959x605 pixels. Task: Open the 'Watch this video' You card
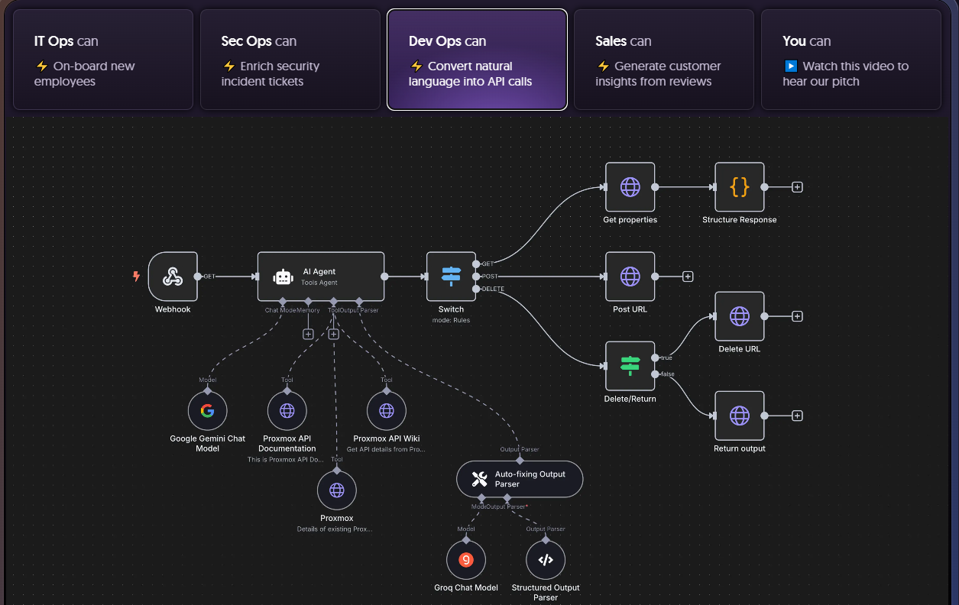coord(851,60)
